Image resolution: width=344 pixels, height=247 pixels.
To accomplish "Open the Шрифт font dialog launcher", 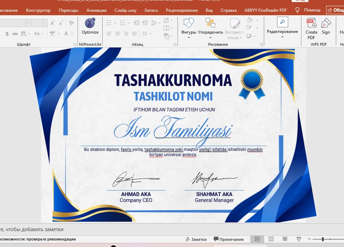I will (x=75, y=44).
